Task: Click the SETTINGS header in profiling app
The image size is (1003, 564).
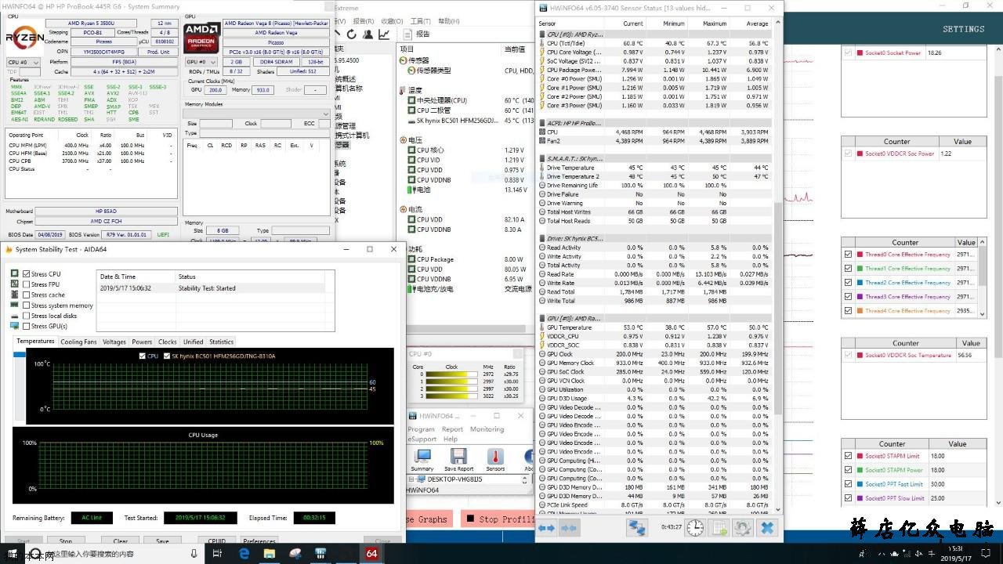Action: coord(963,29)
